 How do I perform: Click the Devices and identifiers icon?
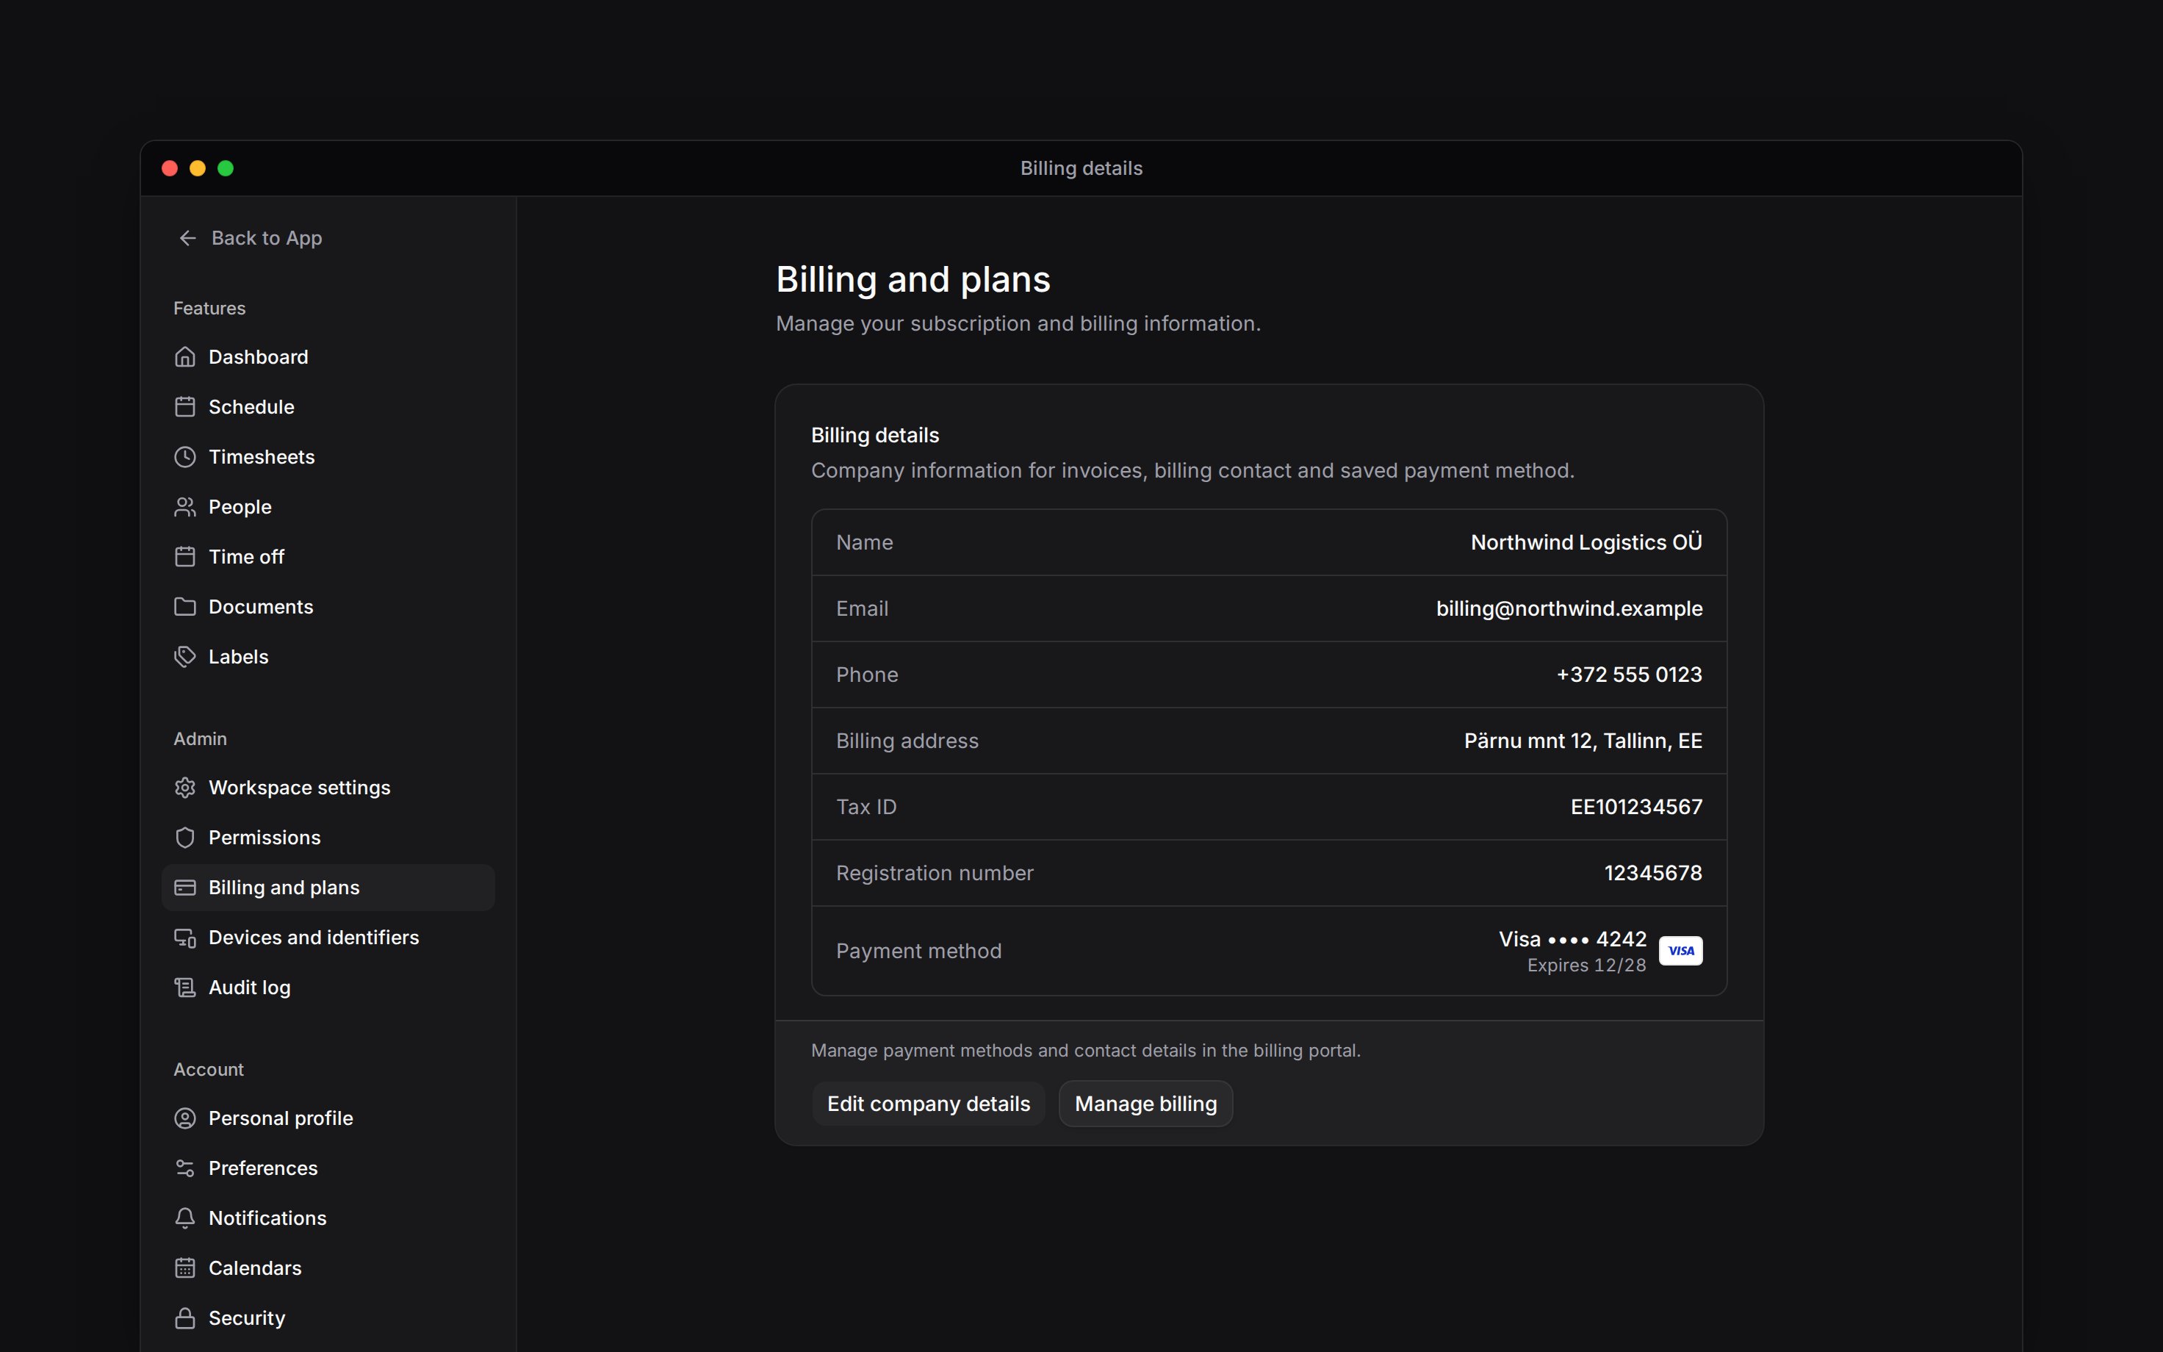click(185, 938)
